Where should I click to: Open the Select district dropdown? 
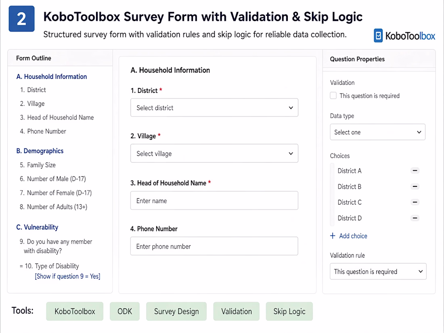(214, 108)
